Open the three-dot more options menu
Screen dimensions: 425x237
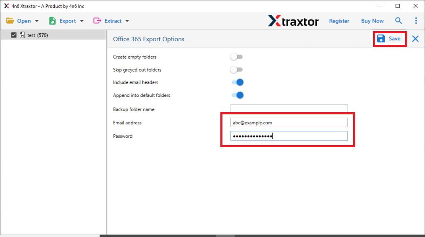tap(416, 21)
